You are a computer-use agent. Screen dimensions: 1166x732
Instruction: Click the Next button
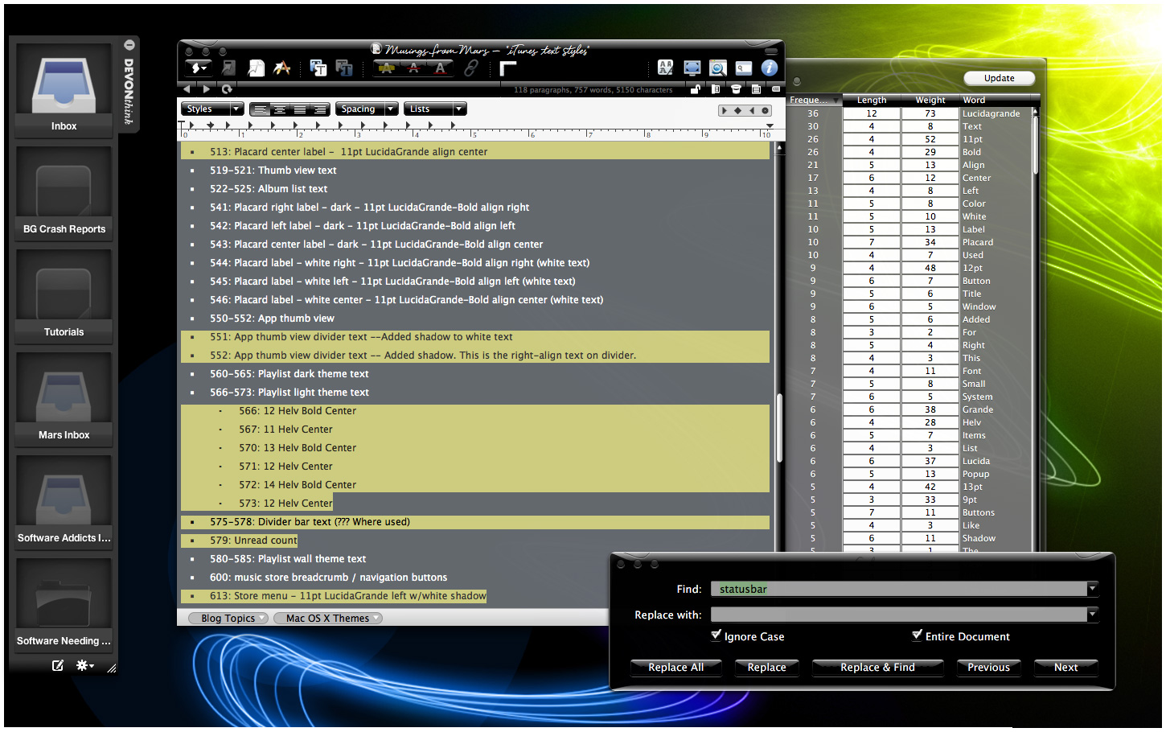coord(1066,667)
